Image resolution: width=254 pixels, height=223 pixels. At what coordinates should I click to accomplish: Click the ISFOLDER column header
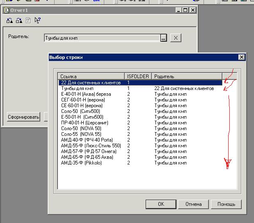(x=138, y=77)
